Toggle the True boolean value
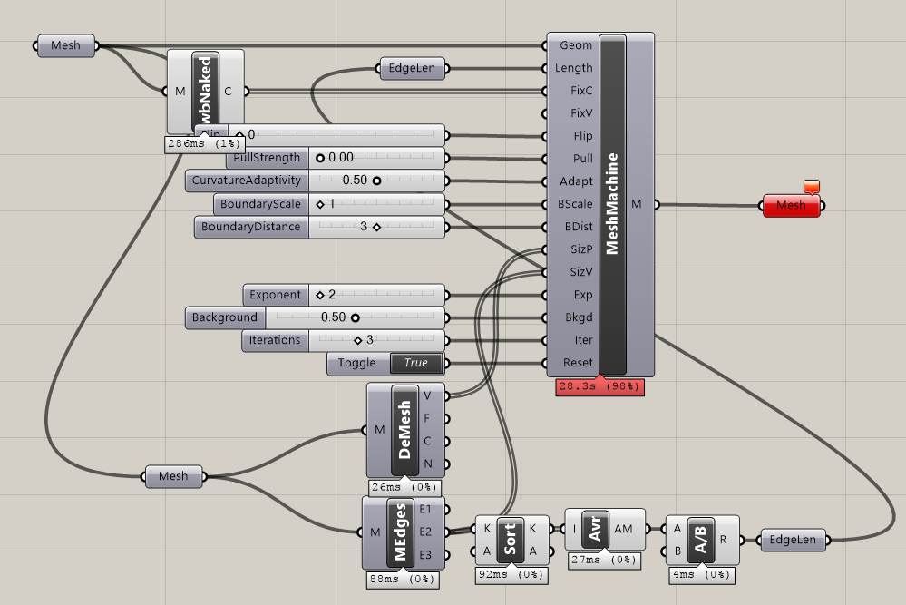Viewport: 906px width, 605px height. (416, 363)
